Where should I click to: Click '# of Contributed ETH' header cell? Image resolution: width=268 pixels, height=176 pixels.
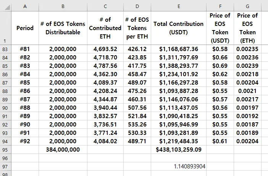105,28
